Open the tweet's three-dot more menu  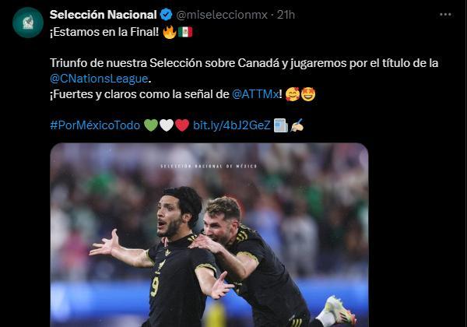(x=445, y=14)
